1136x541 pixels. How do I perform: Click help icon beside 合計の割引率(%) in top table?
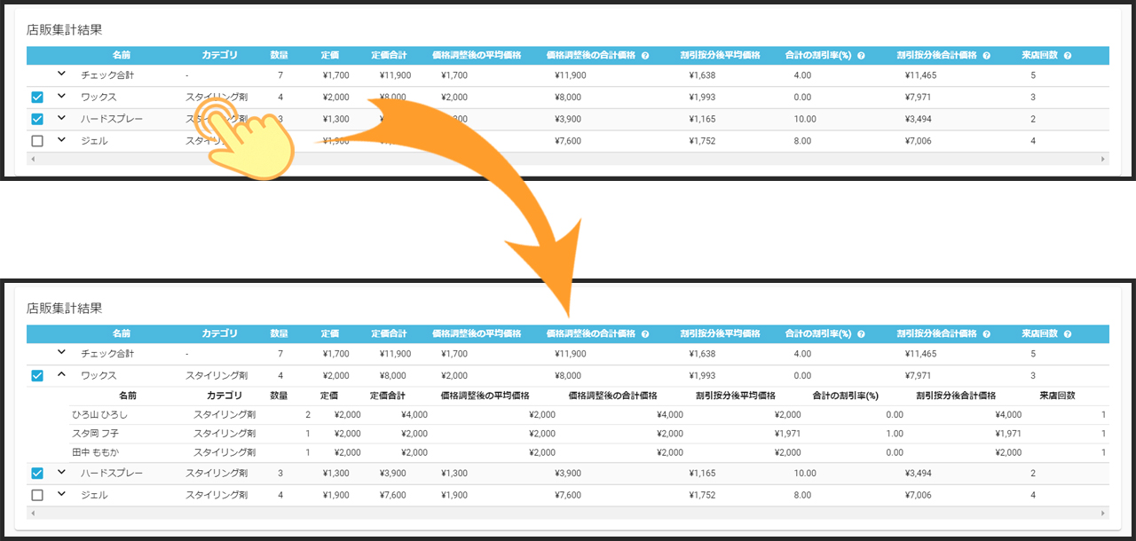click(859, 55)
